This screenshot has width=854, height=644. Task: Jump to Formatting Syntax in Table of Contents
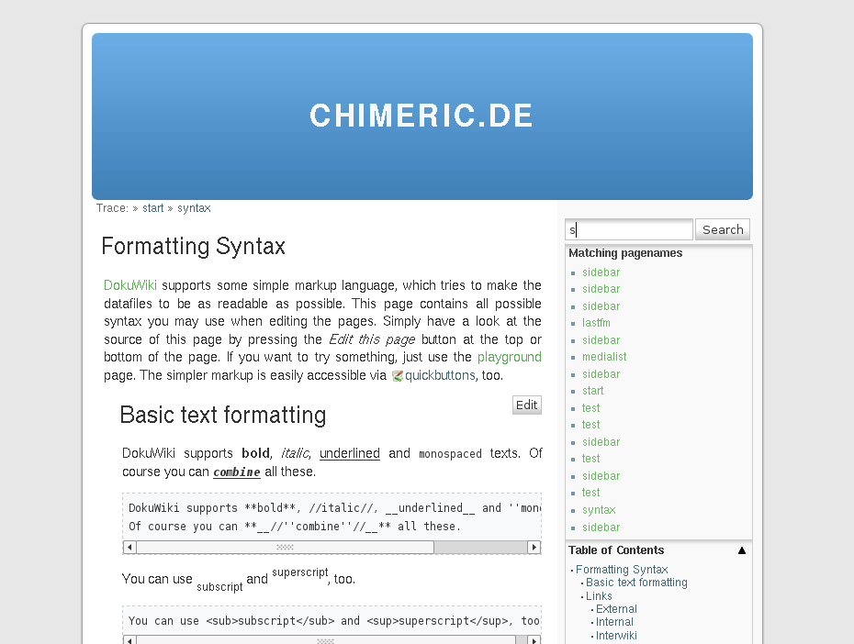(x=622, y=570)
